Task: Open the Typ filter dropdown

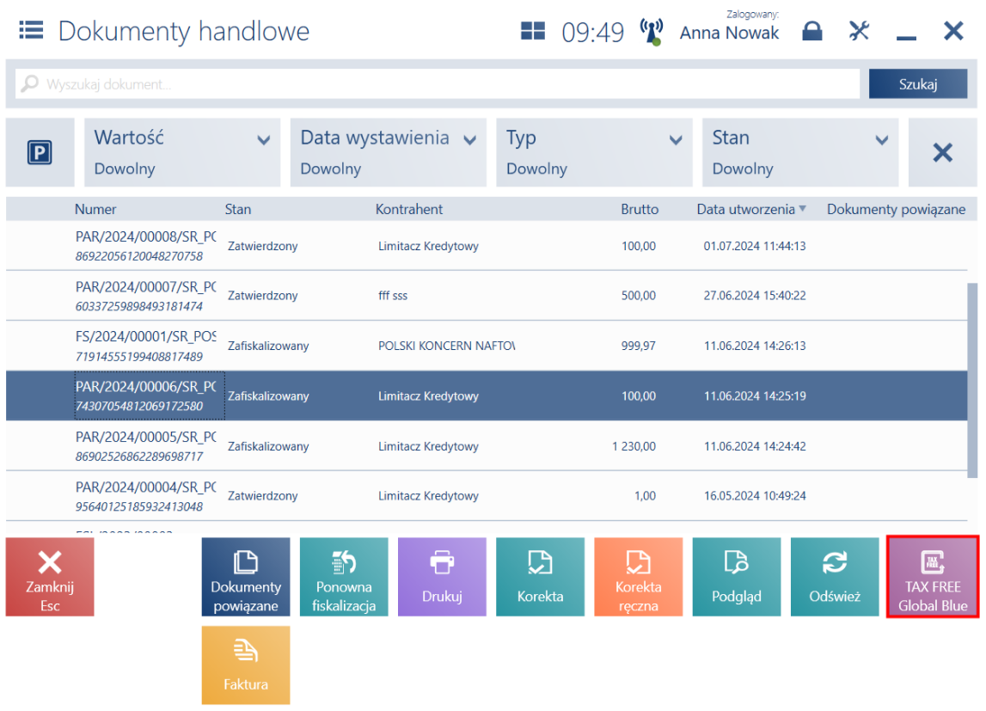Action: coord(594,152)
